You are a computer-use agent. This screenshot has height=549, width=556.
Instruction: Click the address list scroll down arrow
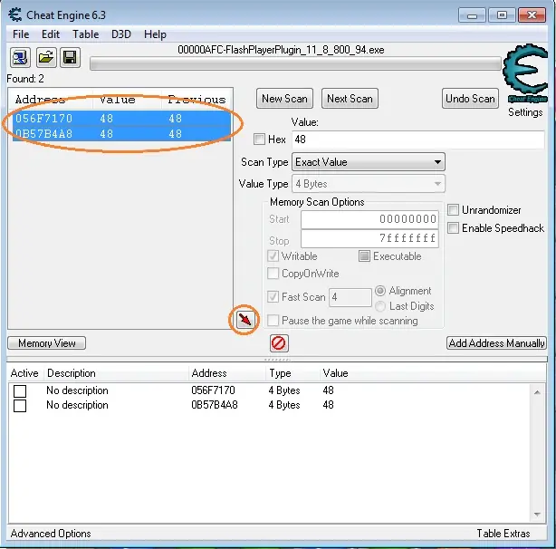coord(537,515)
